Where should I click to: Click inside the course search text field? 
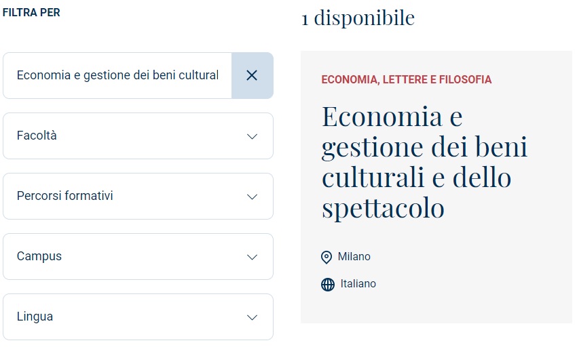[x=117, y=75]
